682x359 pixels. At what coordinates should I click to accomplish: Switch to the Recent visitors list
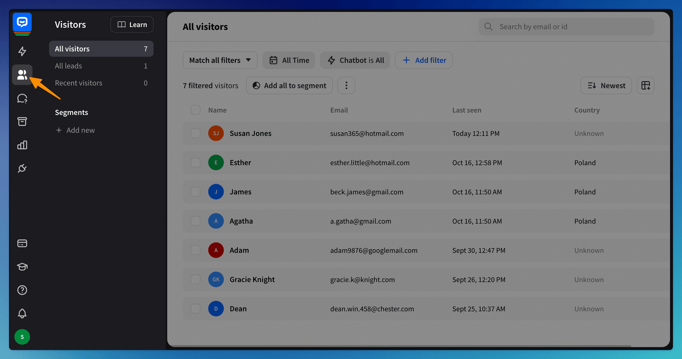[x=101, y=83]
